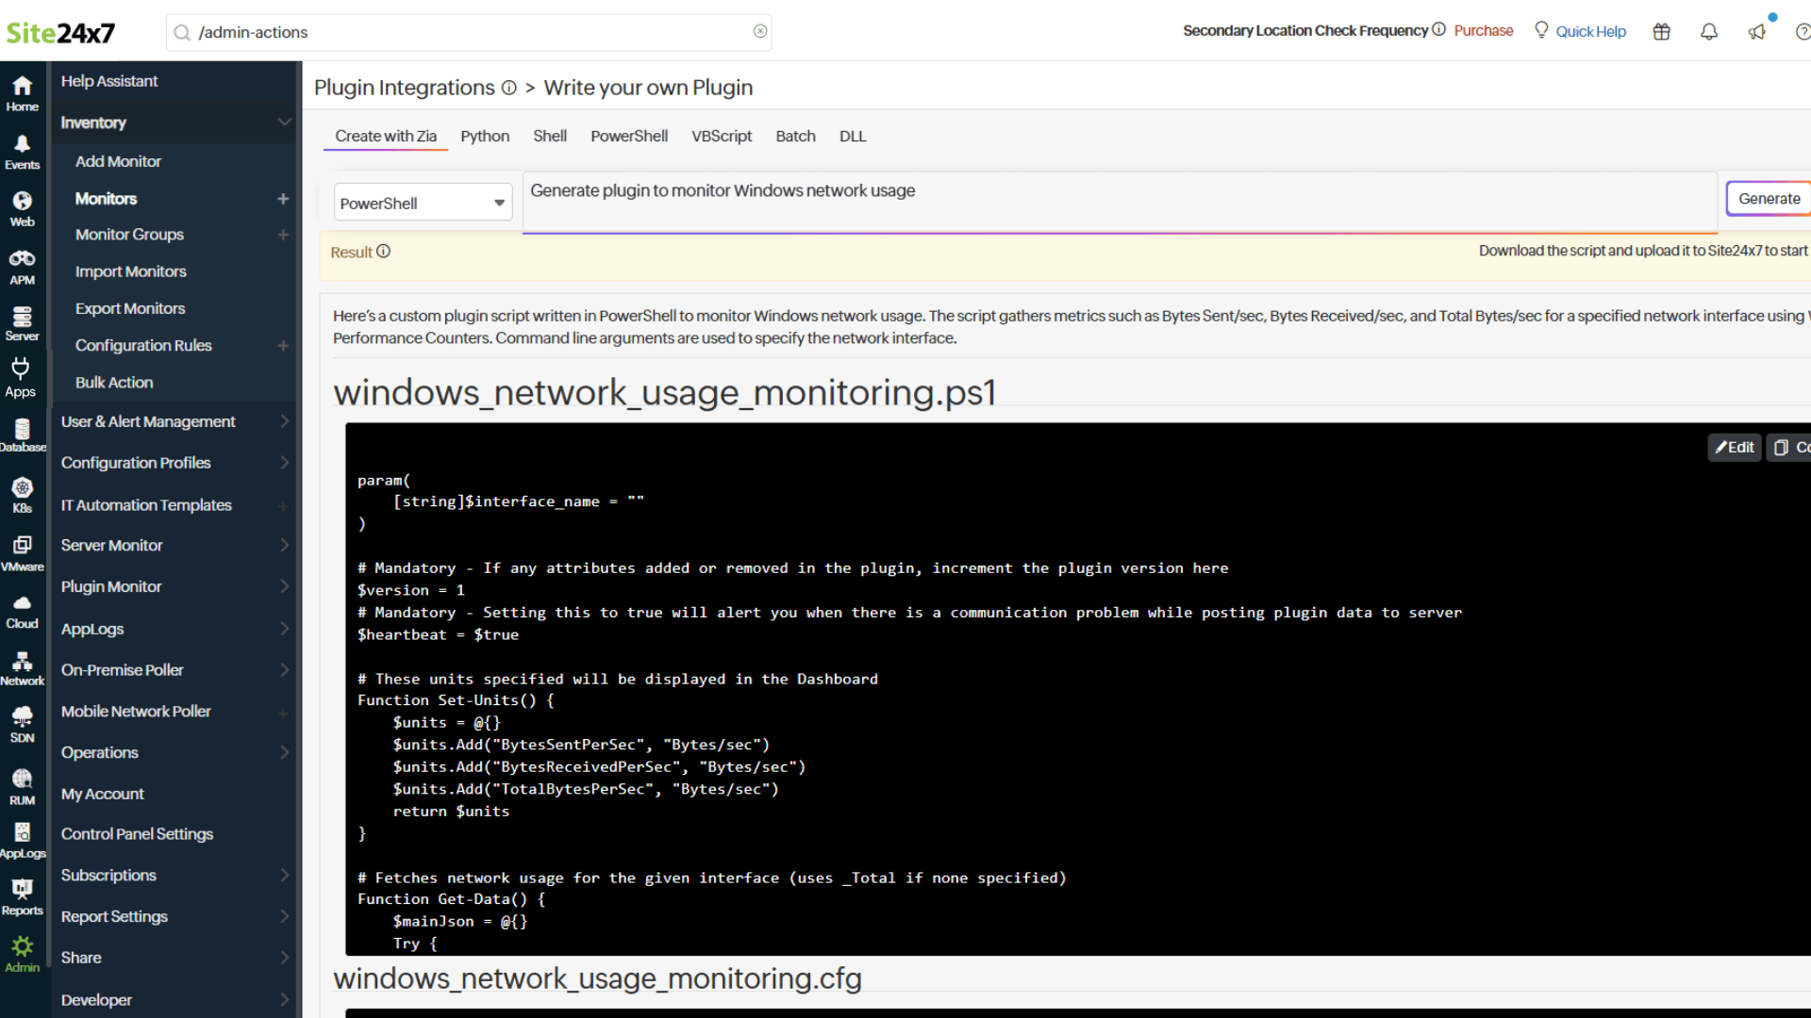The width and height of the screenshot is (1811, 1018).
Task: Expand the Share menu
Action: 284,958
